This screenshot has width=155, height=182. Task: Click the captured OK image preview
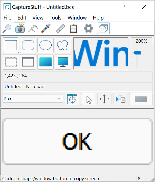coord(77,141)
